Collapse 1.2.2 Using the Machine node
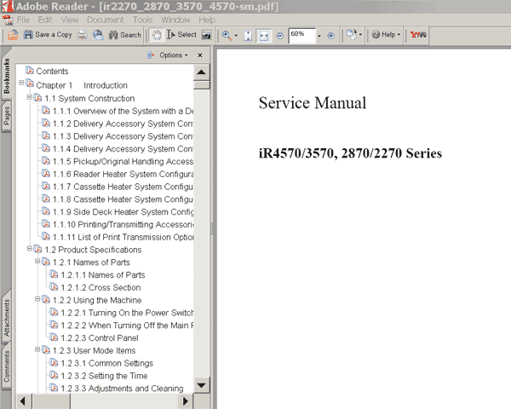The image size is (511, 409). (x=37, y=299)
